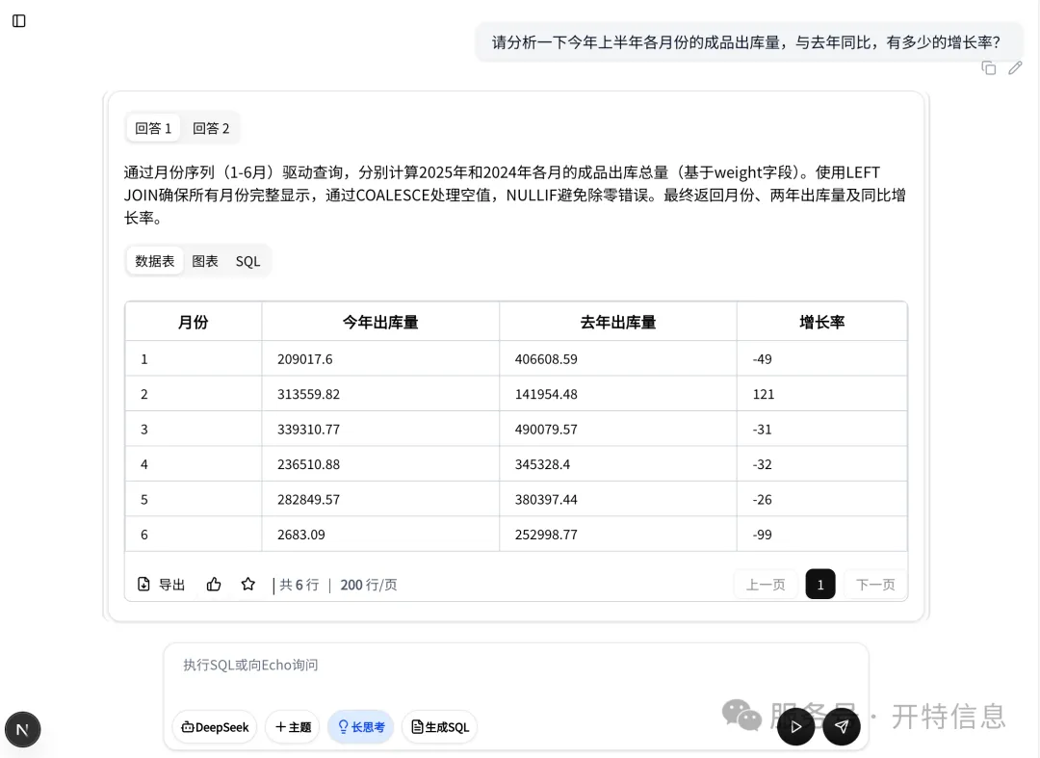Switch to the 回答 2 tab

click(211, 128)
